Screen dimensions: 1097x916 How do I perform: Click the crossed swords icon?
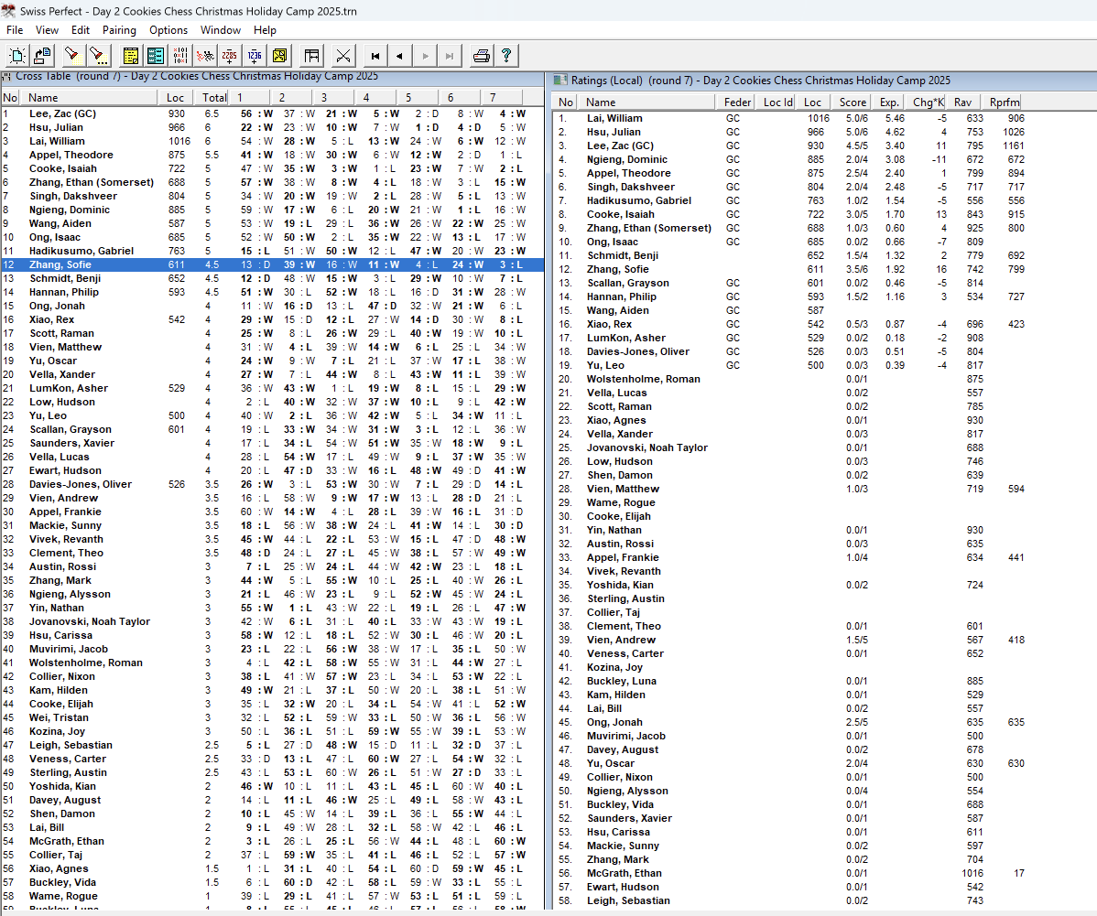point(342,55)
